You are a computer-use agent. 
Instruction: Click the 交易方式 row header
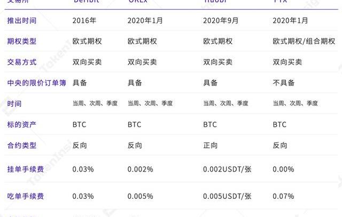22,62
